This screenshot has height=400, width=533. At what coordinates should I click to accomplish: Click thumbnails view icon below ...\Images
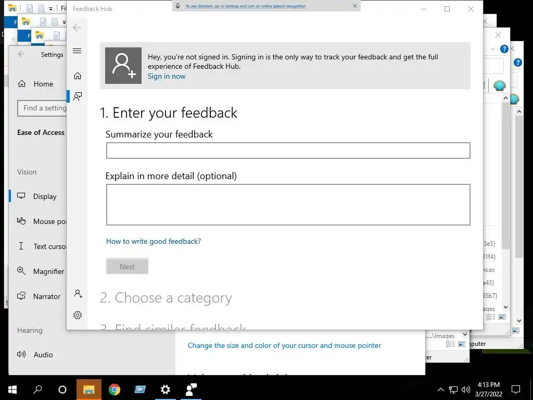click(462, 344)
